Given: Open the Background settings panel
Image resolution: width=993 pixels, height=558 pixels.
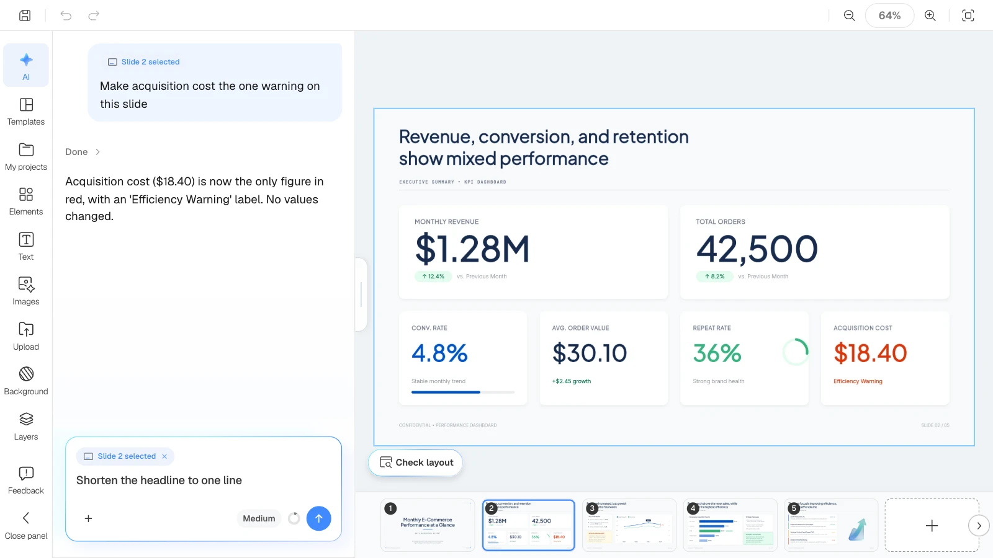Looking at the screenshot, I should (x=26, y=381).
